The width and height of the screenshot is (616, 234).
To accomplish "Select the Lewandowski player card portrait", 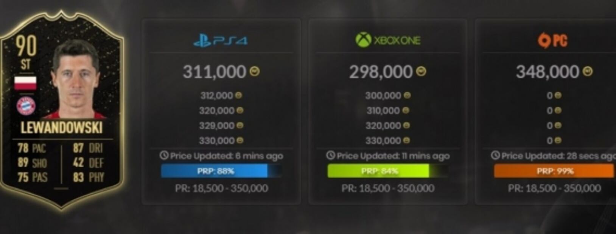I will click(x=76, y=79).
